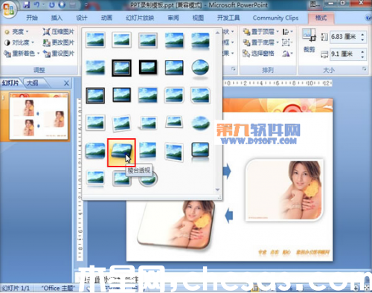Open the Rotate objects dropdown
372x293 pixels.
click(x=288, y=54)
